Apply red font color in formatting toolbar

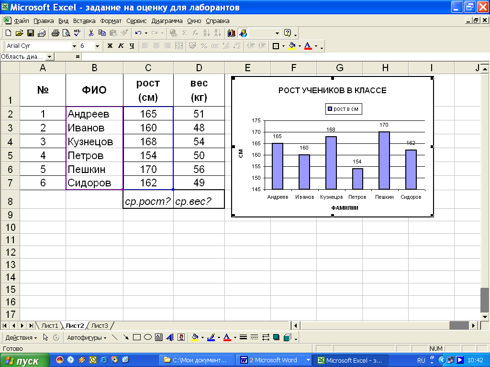(308, 46)
